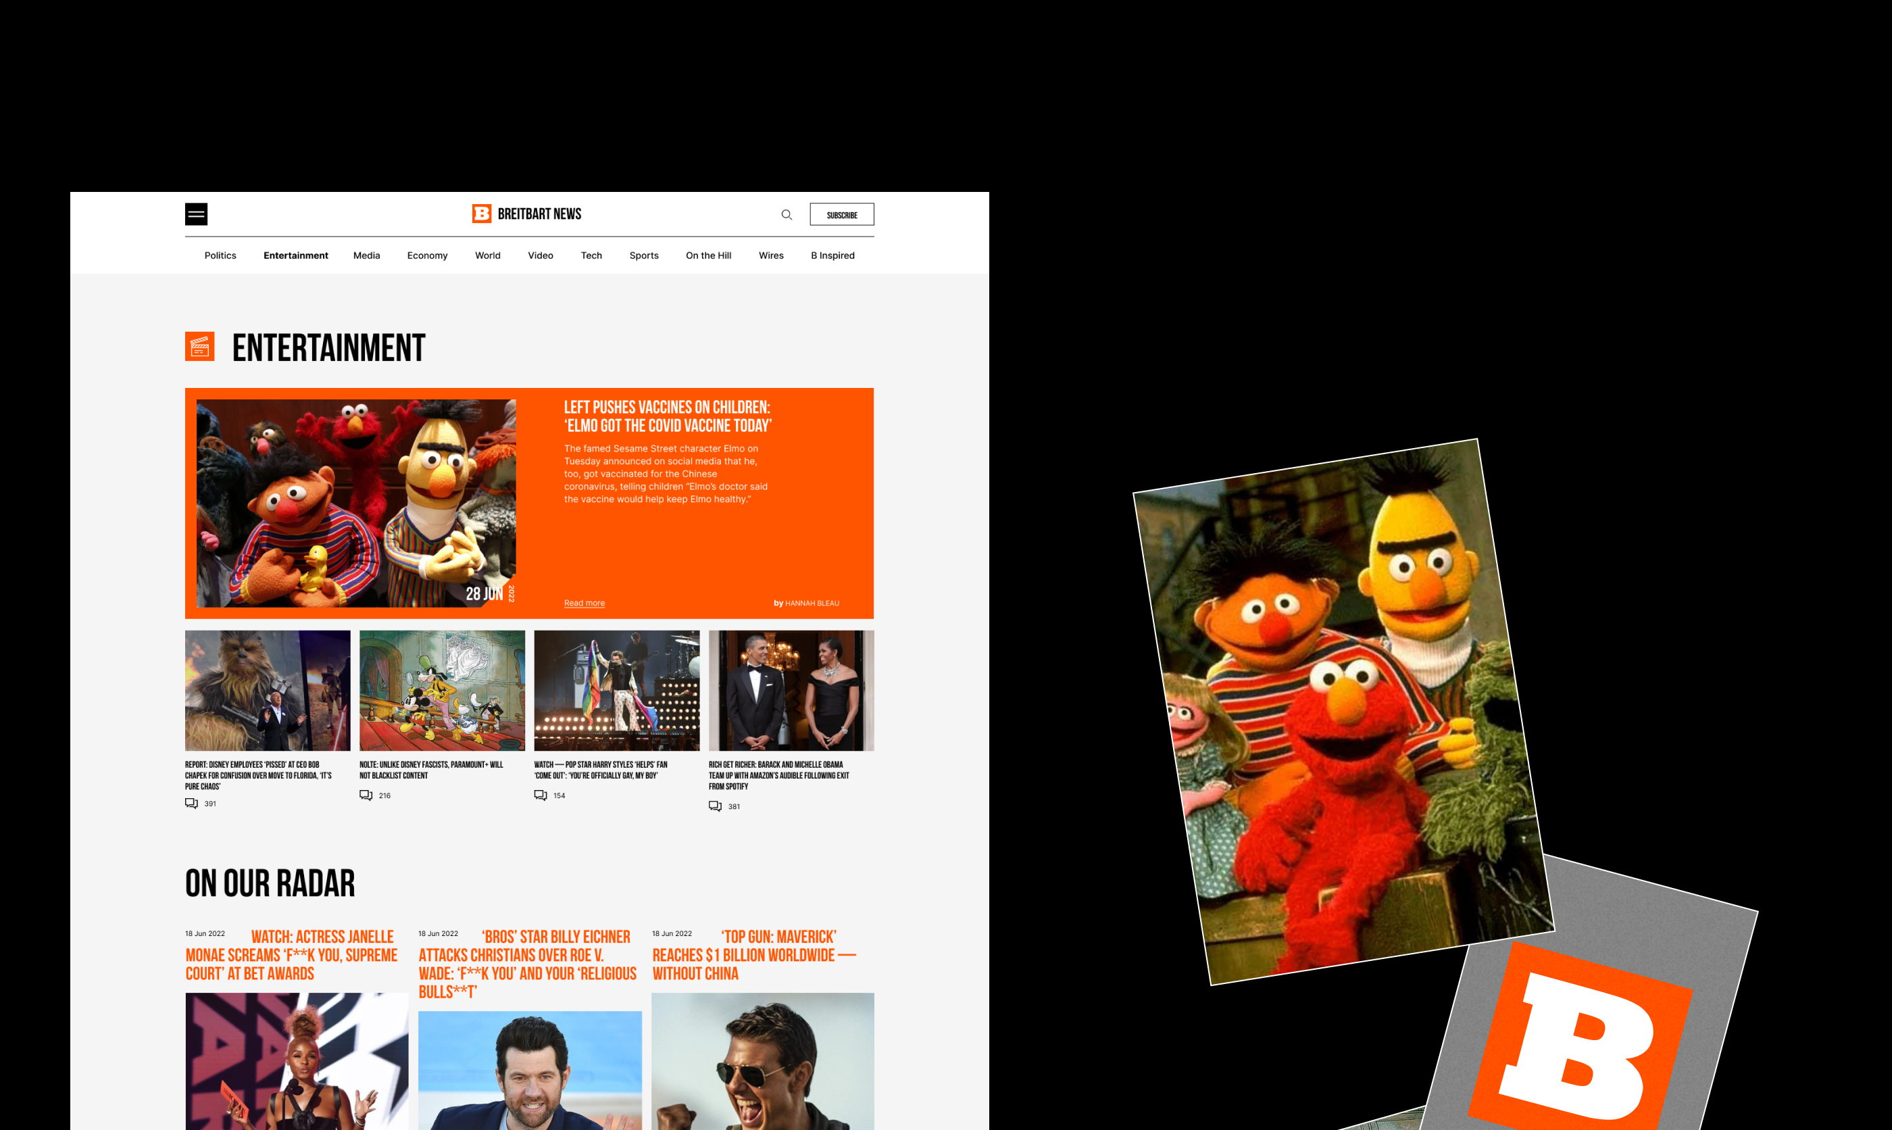Screen dimensions: 1892x1130
Task: Click comments icon under Obama Audible article
Action: [716, 806]
